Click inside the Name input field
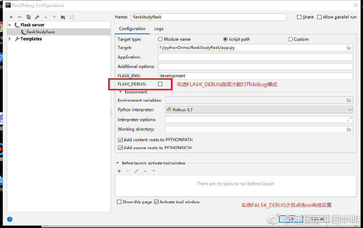 pos(209,17)
